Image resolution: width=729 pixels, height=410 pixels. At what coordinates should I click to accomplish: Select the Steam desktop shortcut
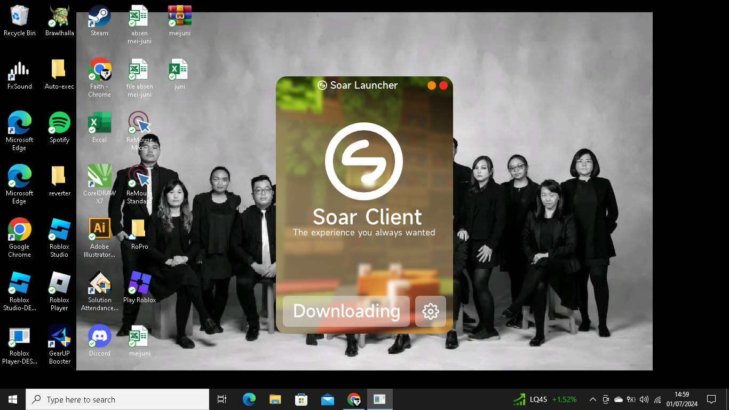[99, 21]
